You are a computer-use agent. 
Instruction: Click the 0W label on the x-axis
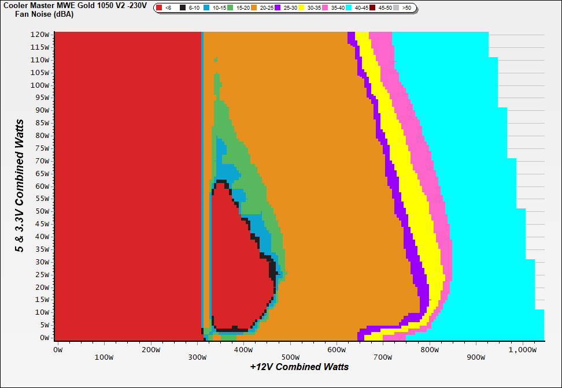(57, 349)
